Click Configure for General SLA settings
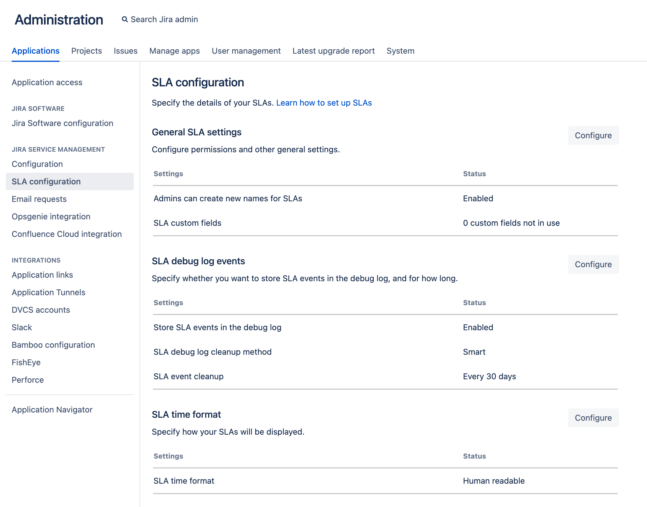Screen dimensions: 647x507 [593, 135]
